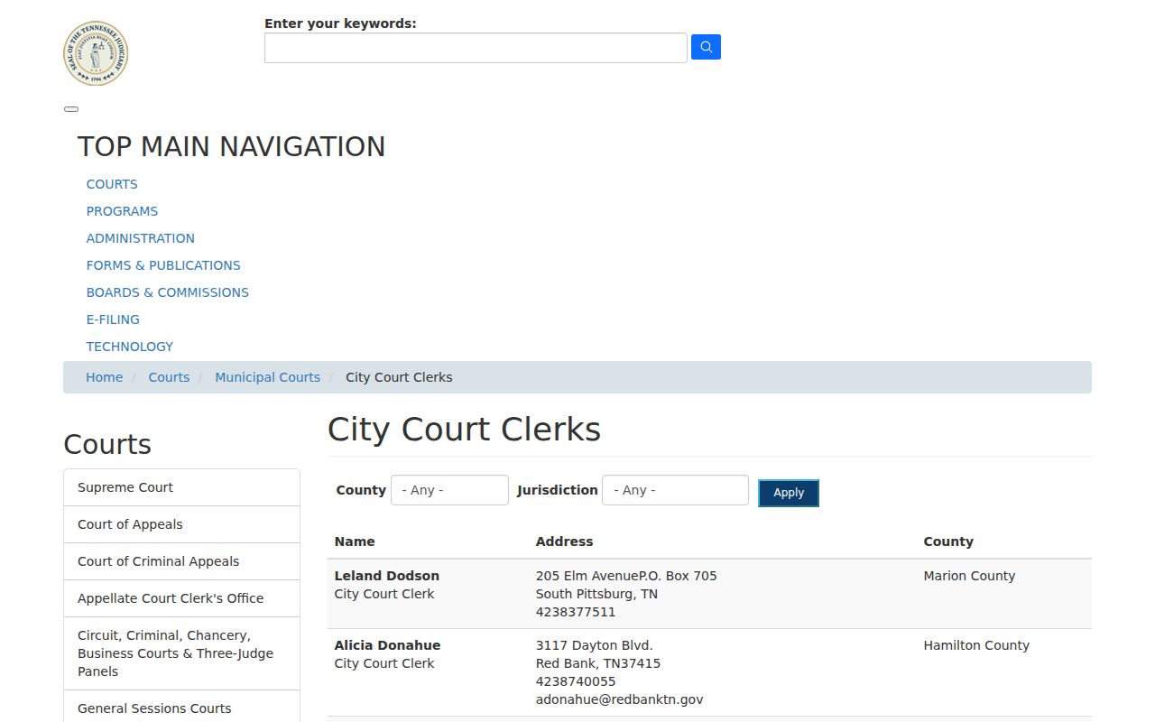Viewport: 1155px width, 722px height.
Task: Open Circuit, Criminal, Chancery, Business Courts link
Action: pyautogui.click(x=181, y=653)
